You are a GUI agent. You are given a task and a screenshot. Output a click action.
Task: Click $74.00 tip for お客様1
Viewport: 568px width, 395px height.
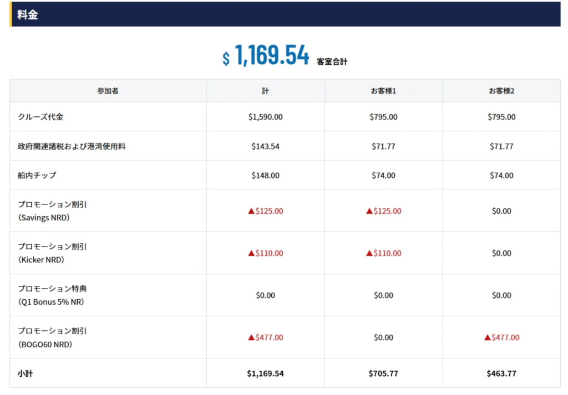(383, 176)
